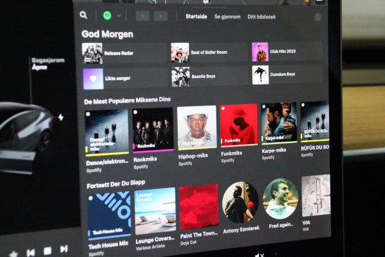The height and width of the screenshot is (257, 385).
Task: Select the Rockmiks cover thumbnail
Action: [x=153, y=130]
